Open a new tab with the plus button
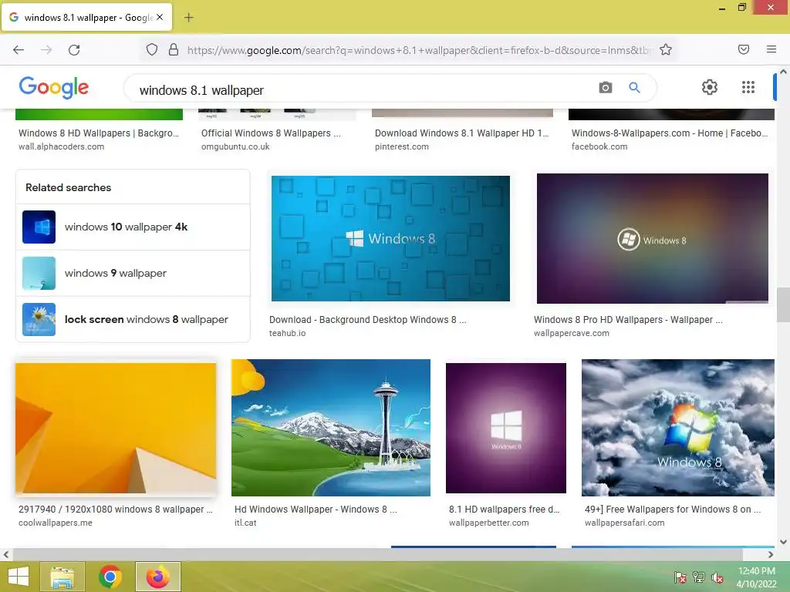 tap(188, 18)
